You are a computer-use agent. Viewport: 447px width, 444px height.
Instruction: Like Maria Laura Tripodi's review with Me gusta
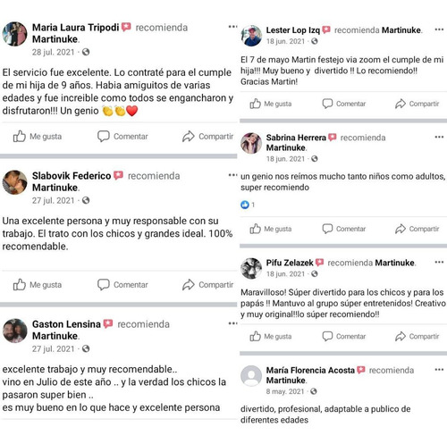[38, 137]
